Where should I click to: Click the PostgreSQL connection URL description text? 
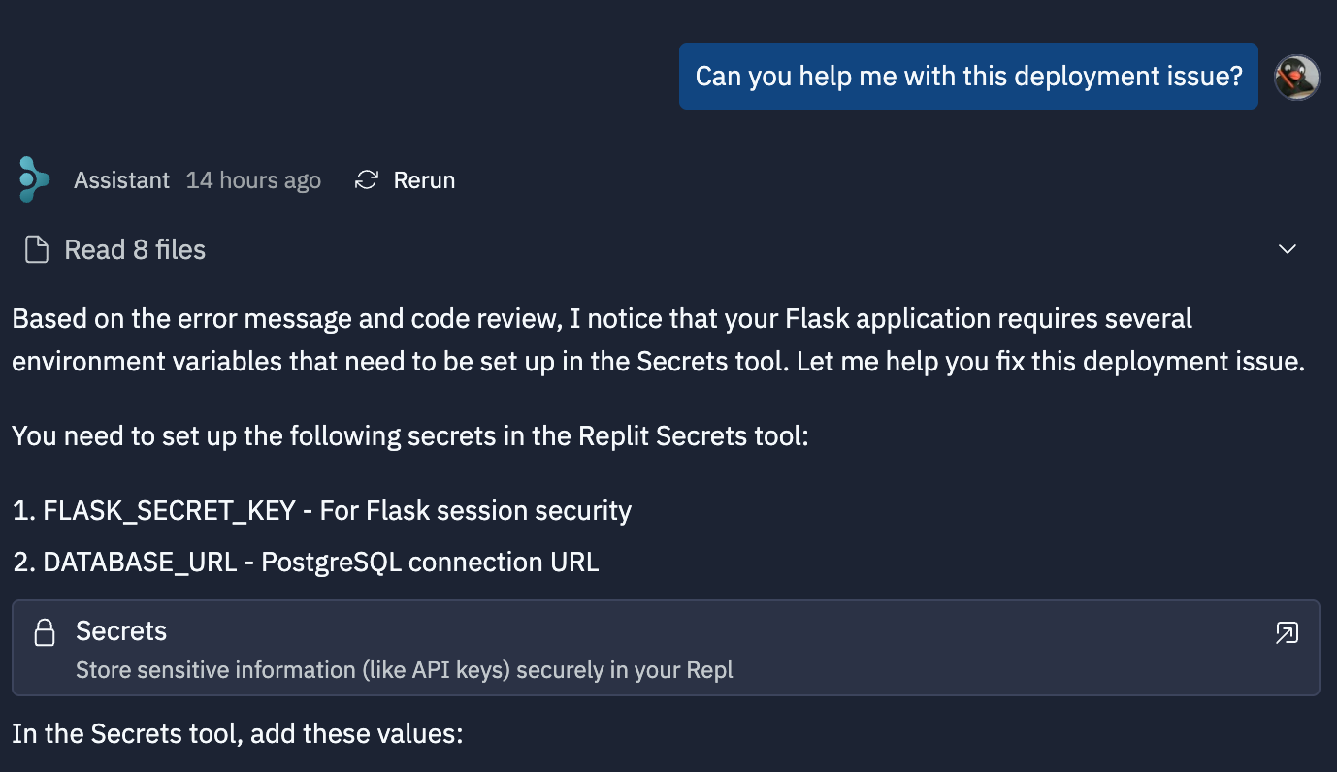[x=430, y=562]
